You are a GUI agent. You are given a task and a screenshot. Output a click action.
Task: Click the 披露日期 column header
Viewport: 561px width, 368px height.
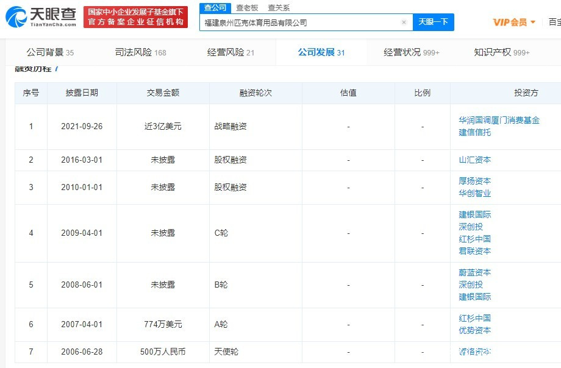pos(82,93)
